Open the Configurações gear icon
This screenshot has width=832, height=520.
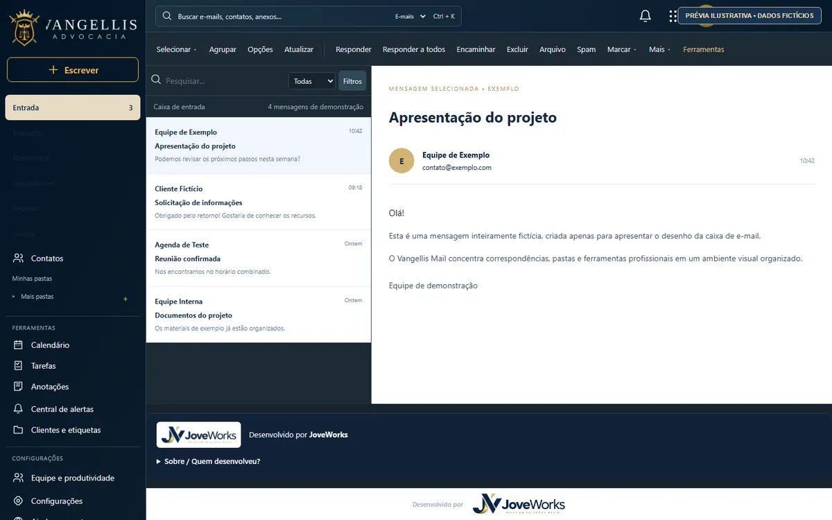(19, 501)
